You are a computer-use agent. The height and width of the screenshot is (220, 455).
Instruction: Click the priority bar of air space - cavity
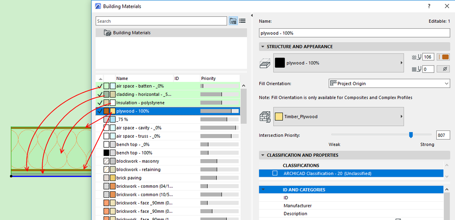click(220, 128)
